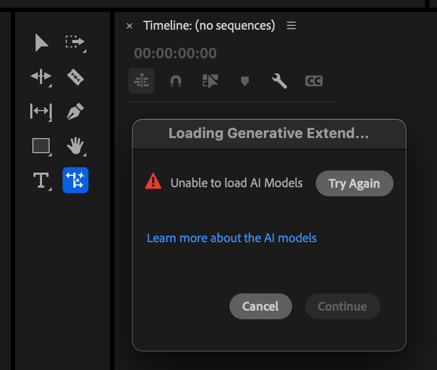Toggle Snap in the timeline
This screenshot has width=437, height=370.
tap(175, 81)
